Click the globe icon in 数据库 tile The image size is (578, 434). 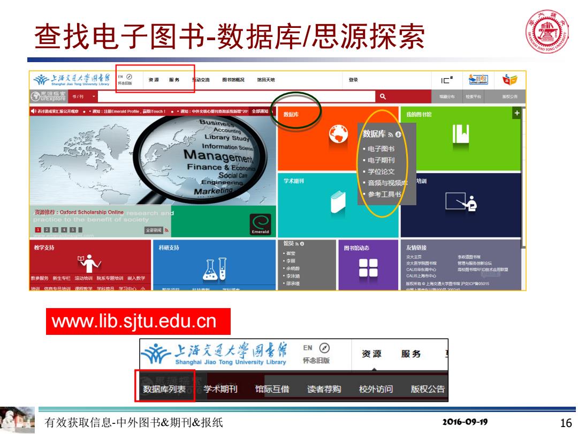point(338,133)
